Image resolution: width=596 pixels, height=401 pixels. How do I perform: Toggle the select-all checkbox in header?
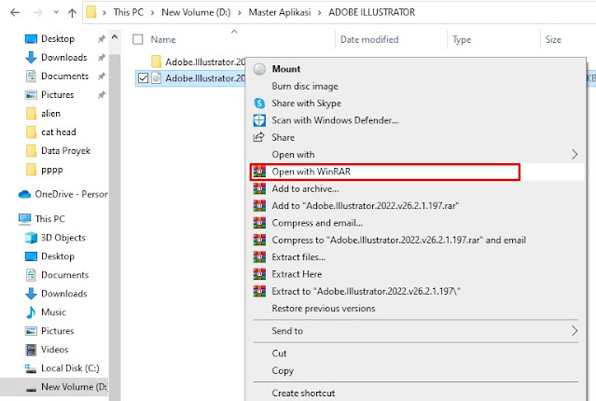pos(138,39)
